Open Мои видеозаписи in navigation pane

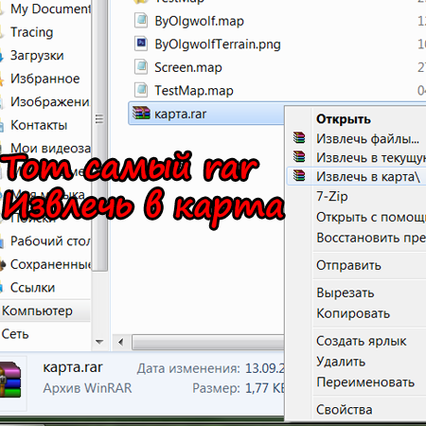coord(50,148)
